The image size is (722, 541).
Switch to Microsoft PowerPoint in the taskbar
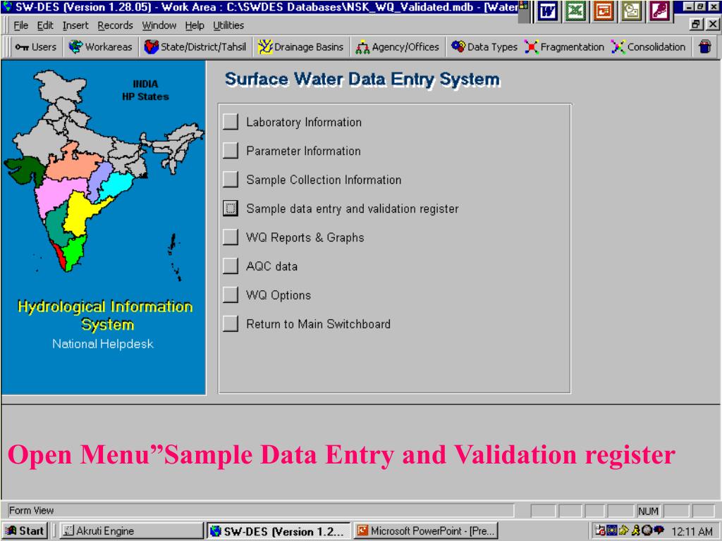click(426, 531)
